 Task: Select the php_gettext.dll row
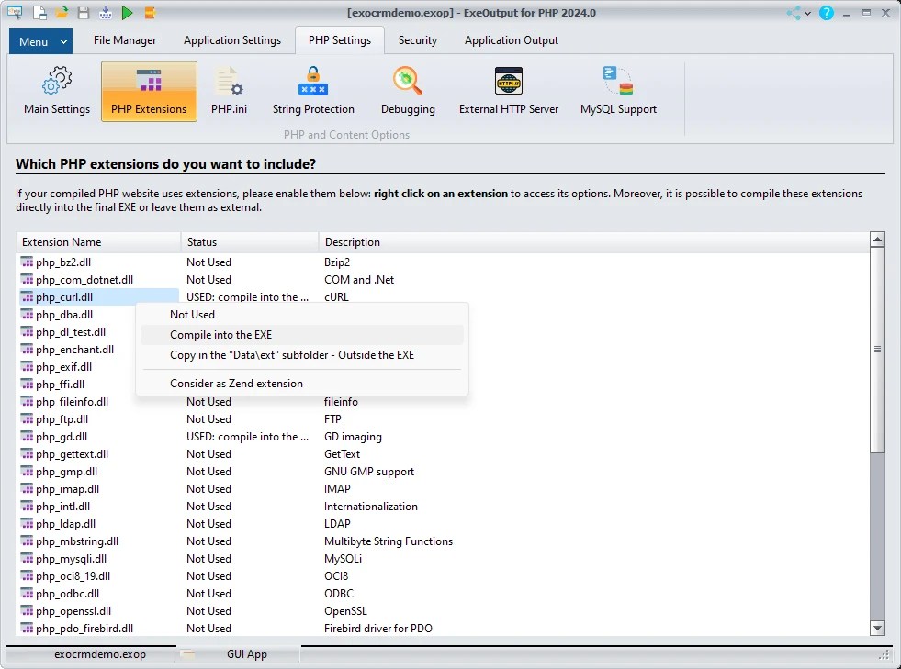click(x=443, y=454)
